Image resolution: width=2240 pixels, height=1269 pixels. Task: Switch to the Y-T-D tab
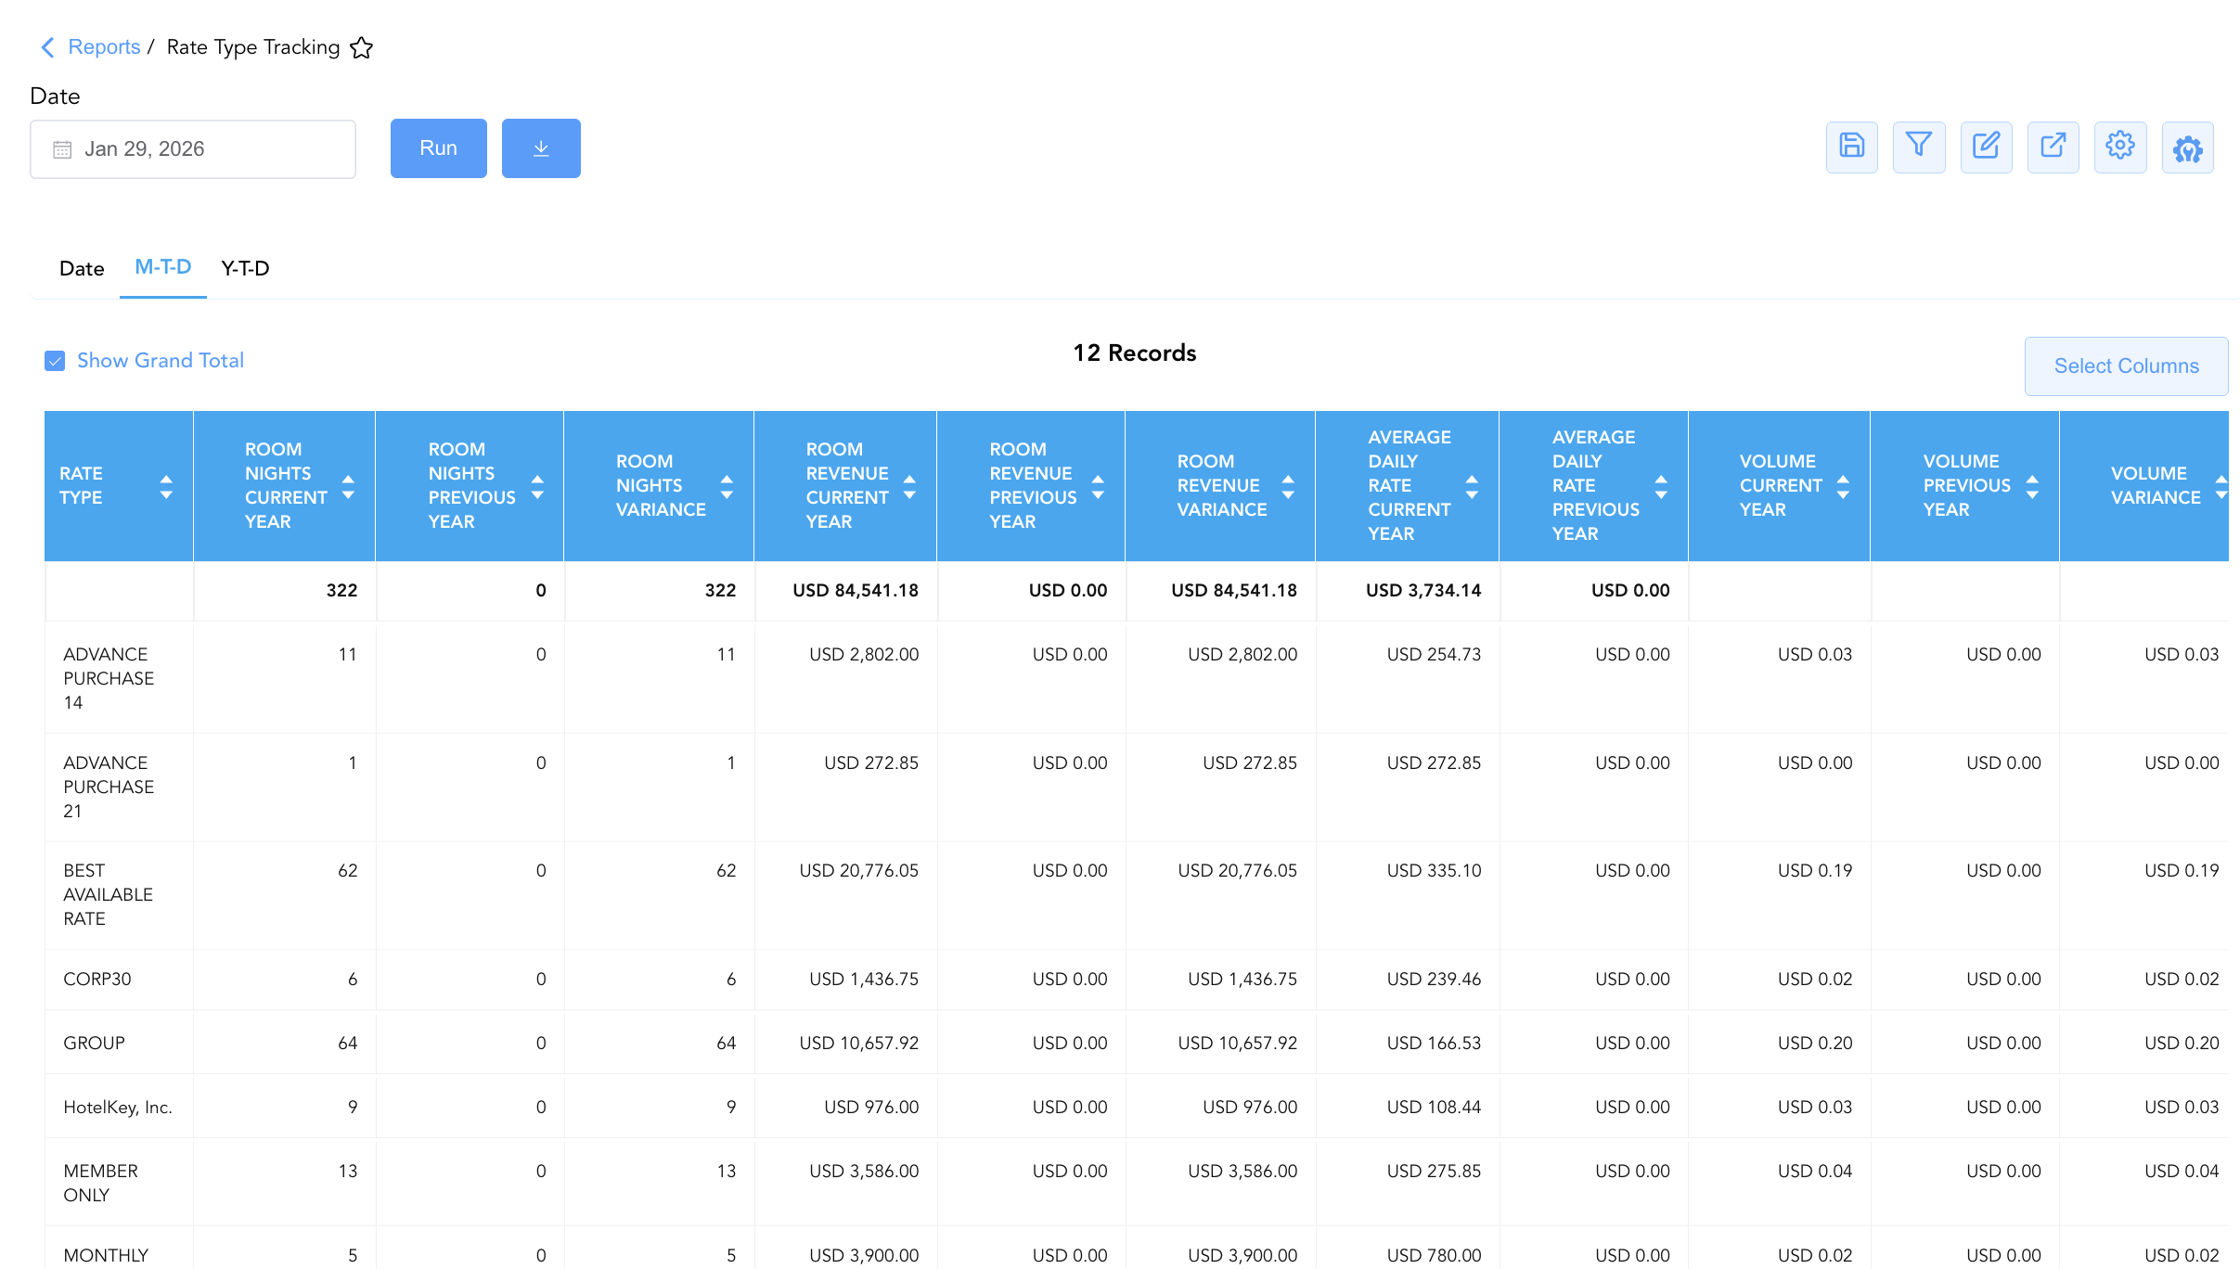pos(245,269)
